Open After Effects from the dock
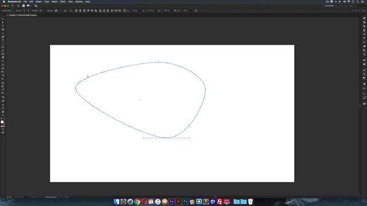The image size is (367, 206). (x=171, y=201)
